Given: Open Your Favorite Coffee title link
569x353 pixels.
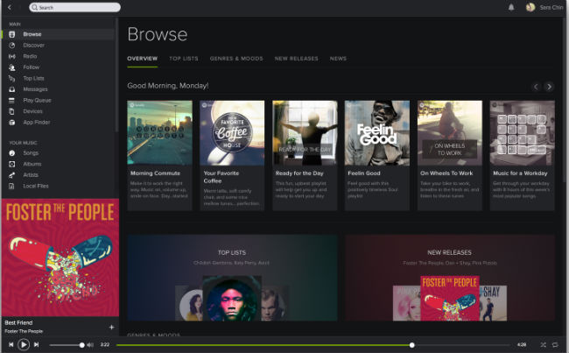Looking at the screenshot, I should pyautogui.click(x=221, y=177).
